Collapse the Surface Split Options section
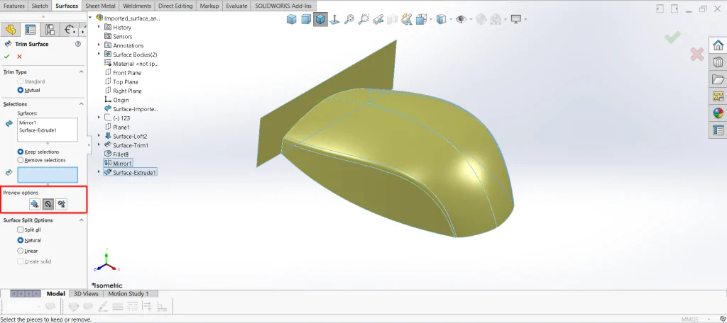The height and width of the screenshot is (323, 727). pyautogui.click(x=81, y=220)
